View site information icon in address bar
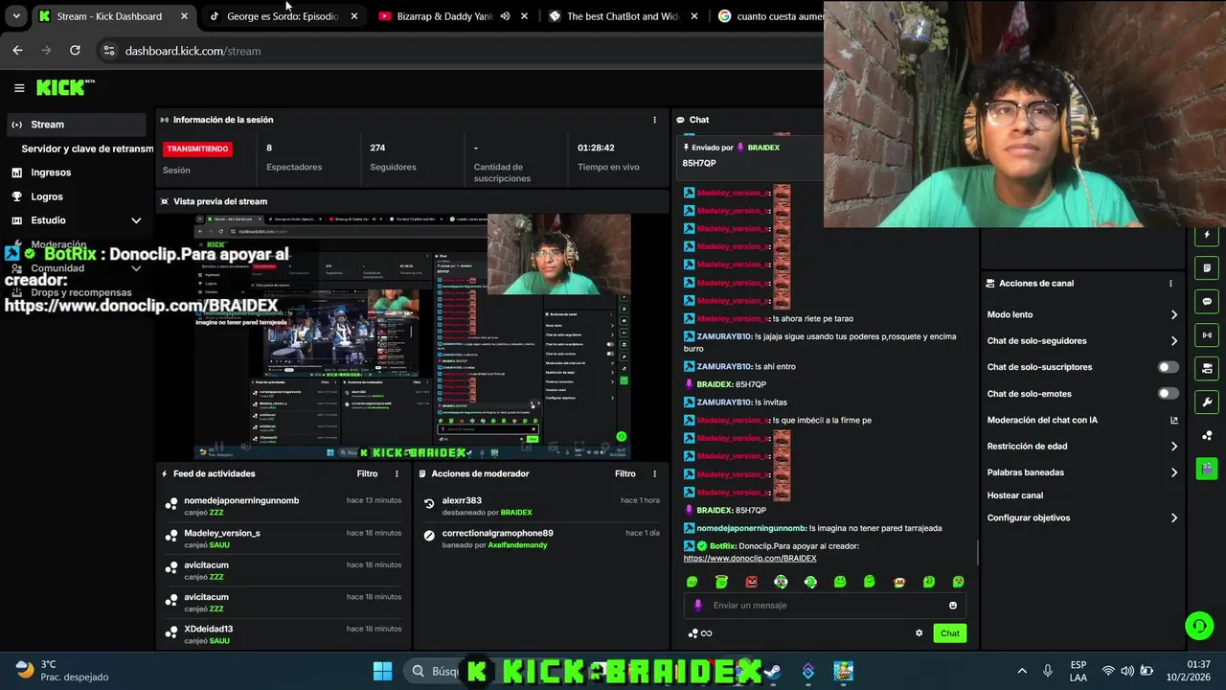 [x=108, y=51]
